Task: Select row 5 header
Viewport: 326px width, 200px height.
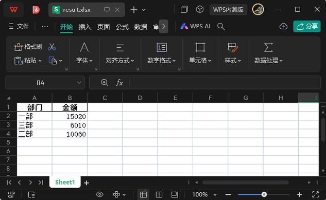Action: [x=8, y=142]
